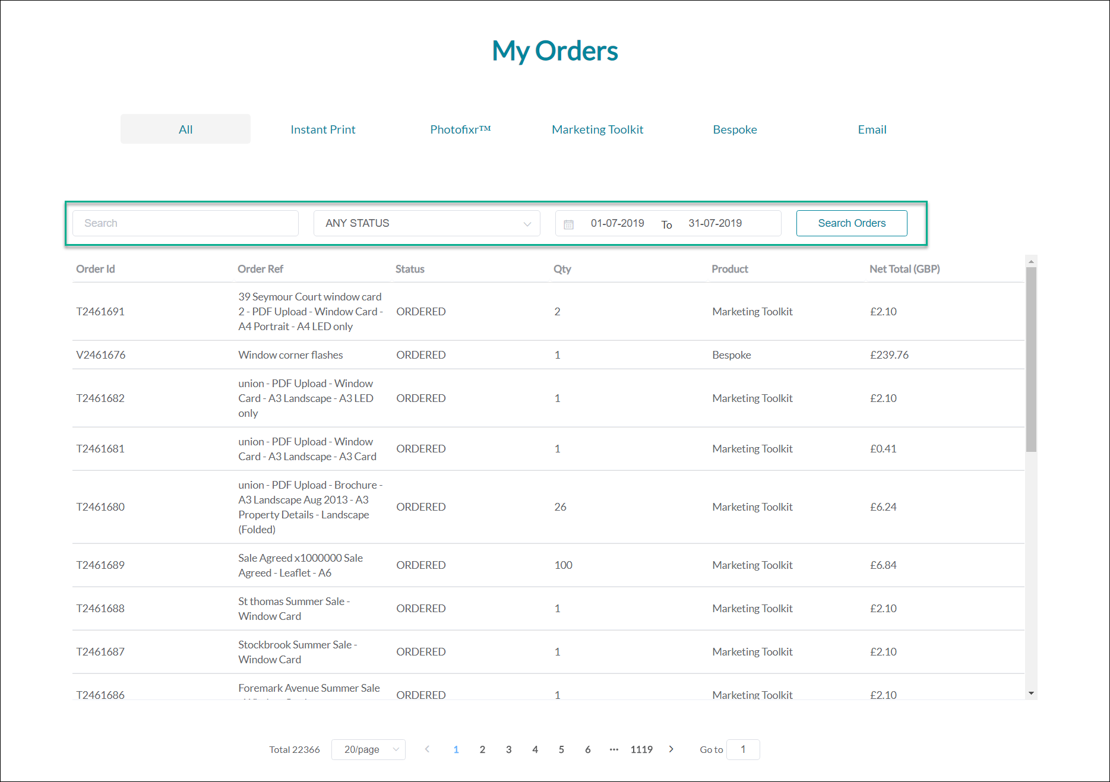Focus the Go to page number box
Image resolution: width=1110 pixels, height=782 pixels.
[x=743, y=749]
